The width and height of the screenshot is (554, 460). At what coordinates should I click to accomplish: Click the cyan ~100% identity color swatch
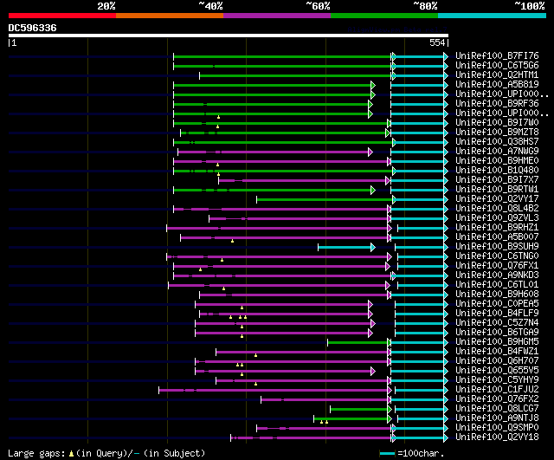(x=492, y=16)
